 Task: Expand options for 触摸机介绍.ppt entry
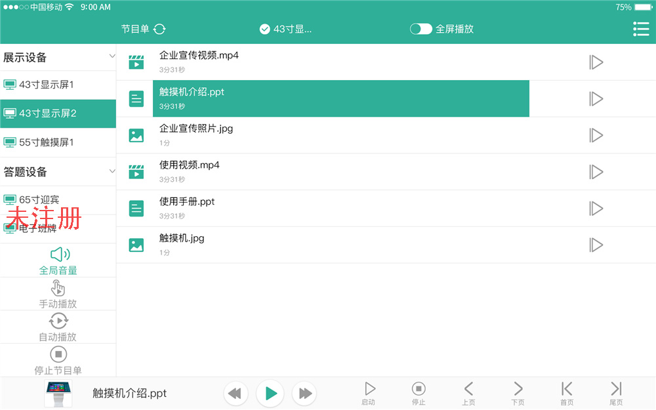tap(596, 98)
